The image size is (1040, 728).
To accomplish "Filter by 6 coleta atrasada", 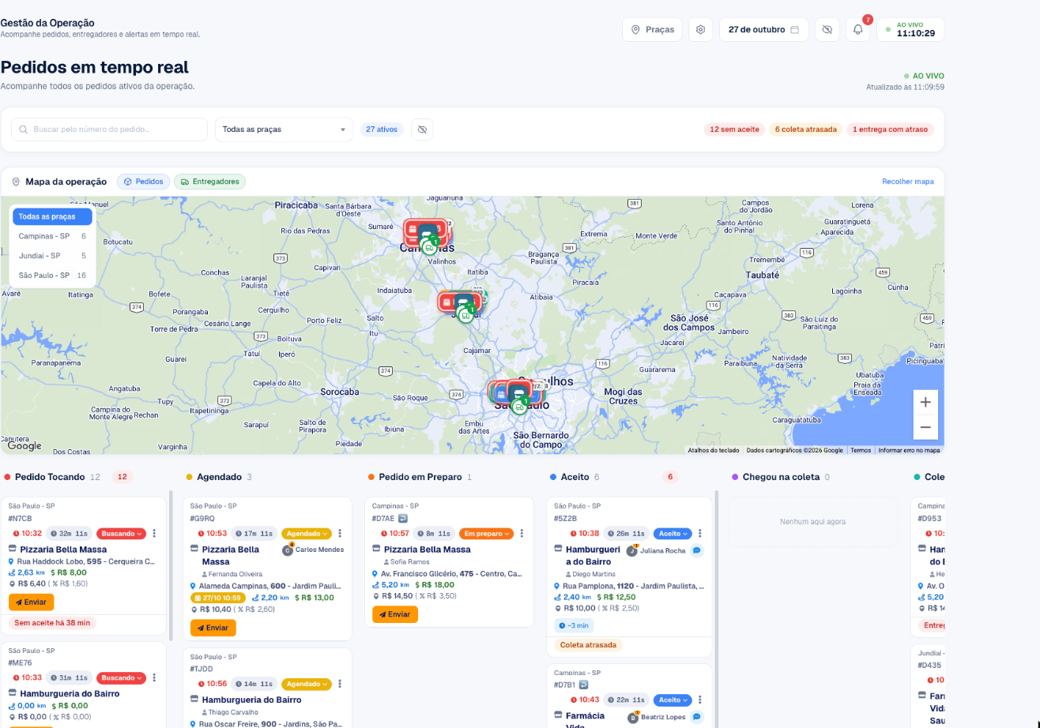I will click(x=805, y=129).
